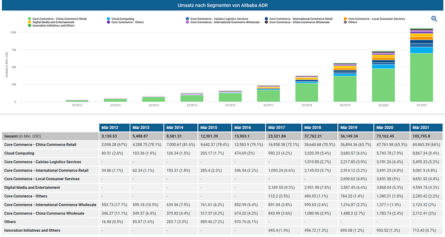Select the Mär 2014 column header

(181, 128)
